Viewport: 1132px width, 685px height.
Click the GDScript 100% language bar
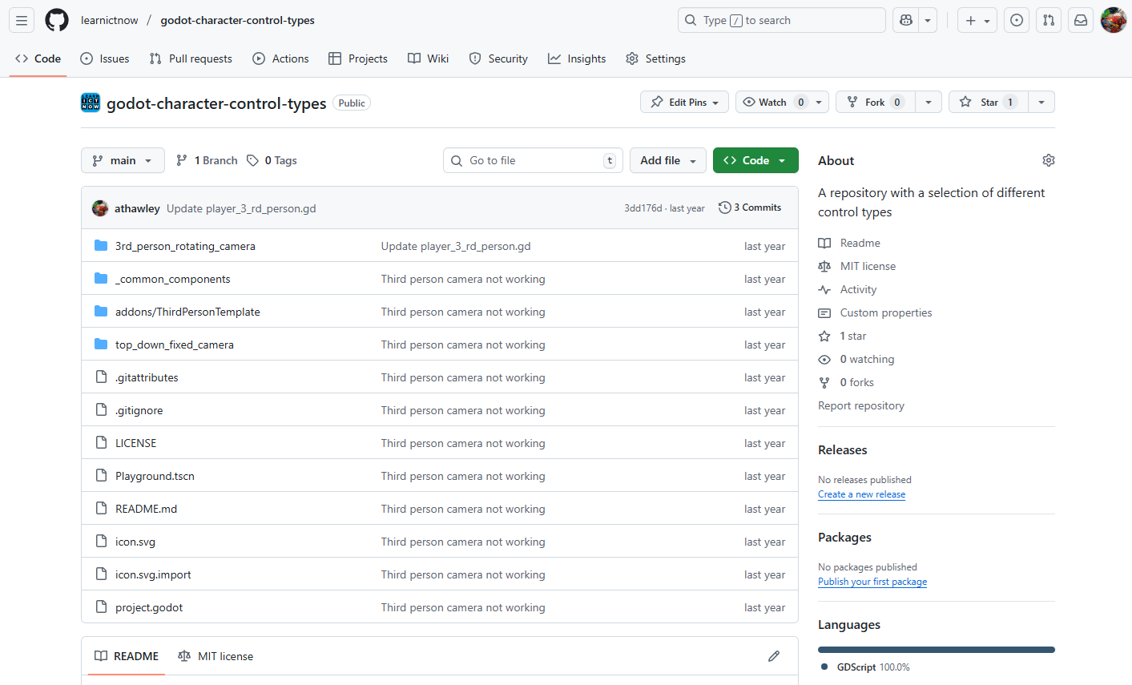click(936, 649)
